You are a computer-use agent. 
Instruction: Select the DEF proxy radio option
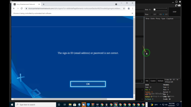coord(152,14)
